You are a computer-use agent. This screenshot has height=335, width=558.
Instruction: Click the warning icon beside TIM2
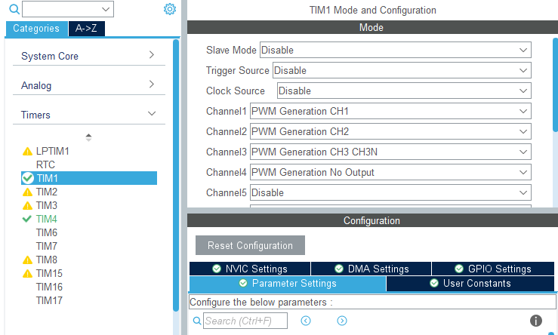pyautogui.click(x=27, y=192)
